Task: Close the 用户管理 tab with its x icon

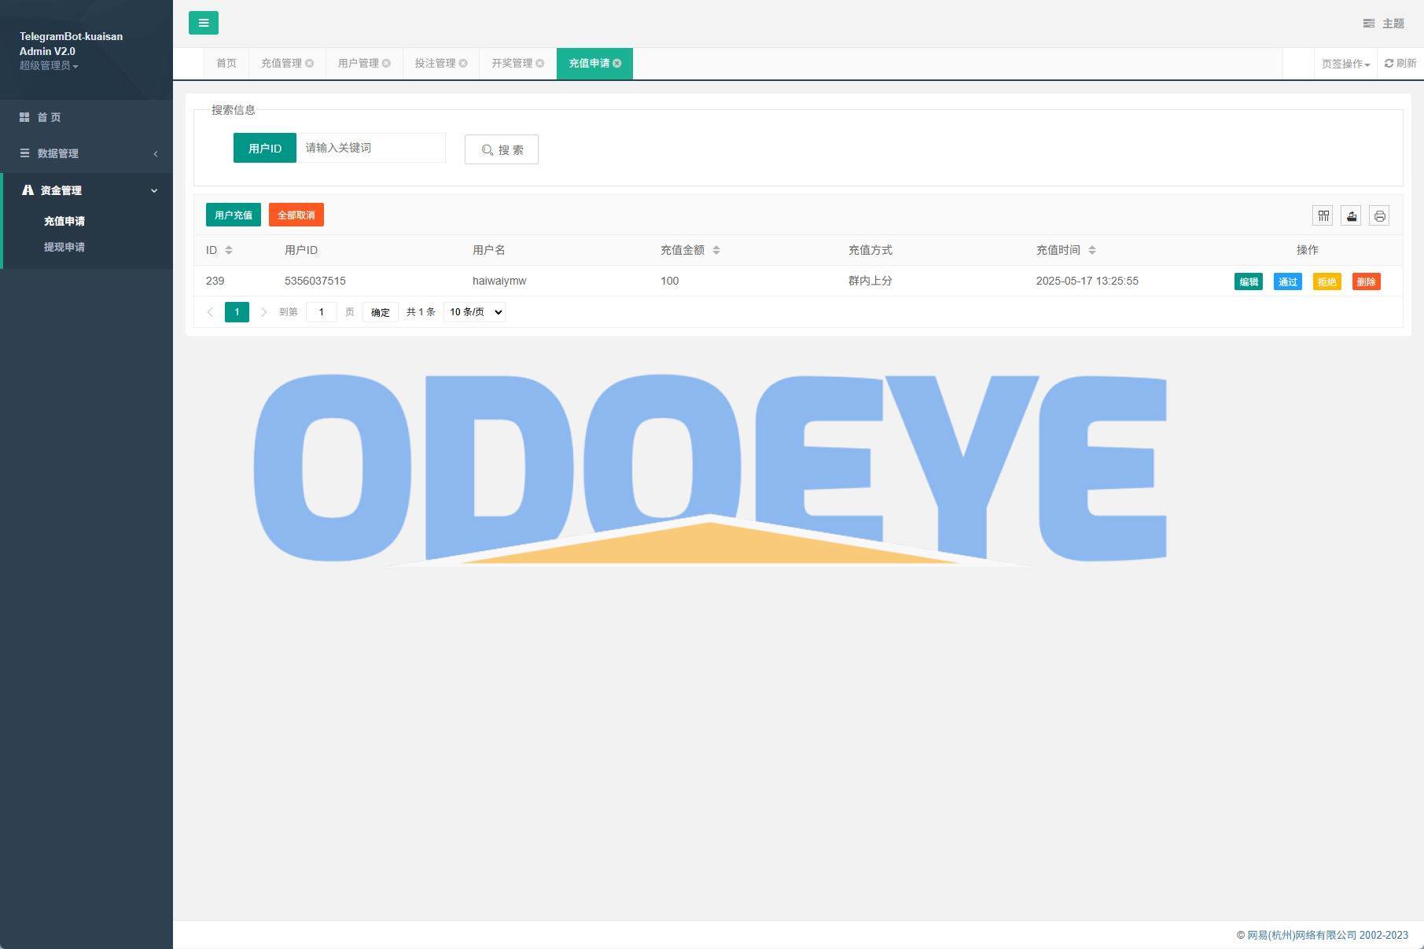Action: [387, 63]
